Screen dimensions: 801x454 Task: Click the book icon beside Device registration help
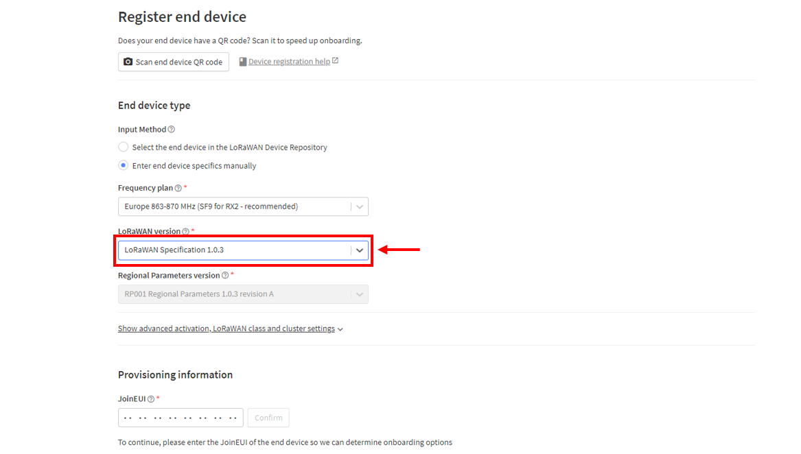click(x=243, y=62)
